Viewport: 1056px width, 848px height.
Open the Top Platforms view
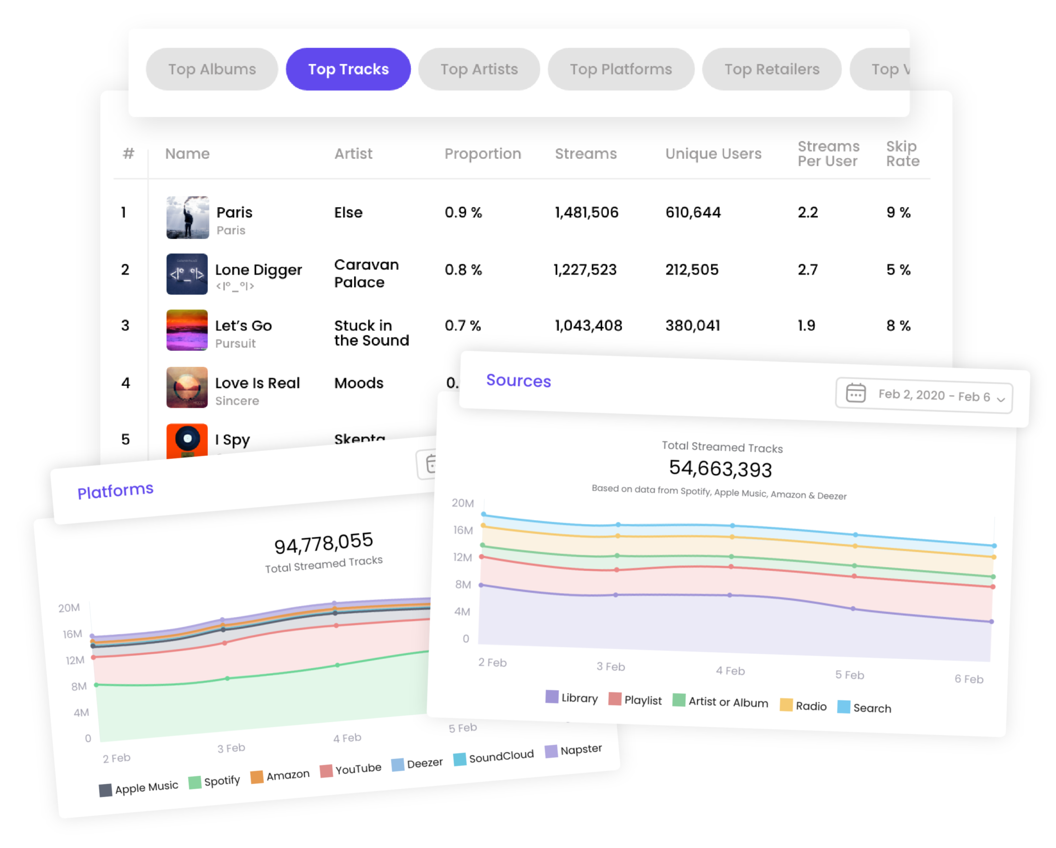621,69
